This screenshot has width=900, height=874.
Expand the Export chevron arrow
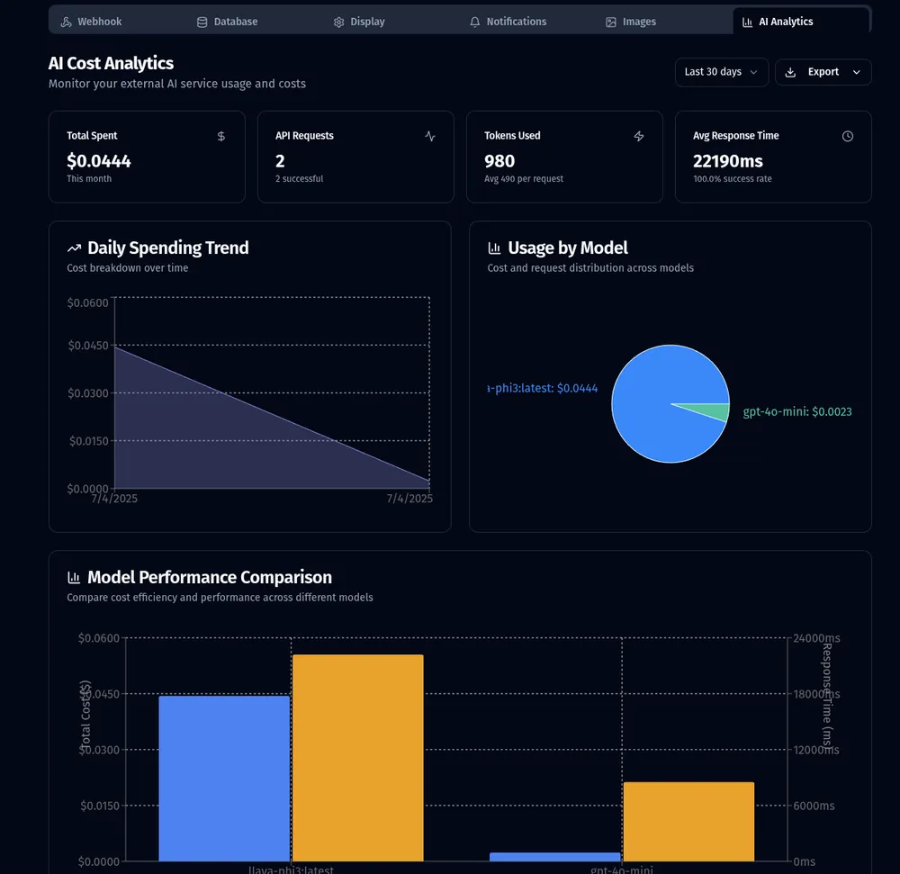click(x=857, y=72)
